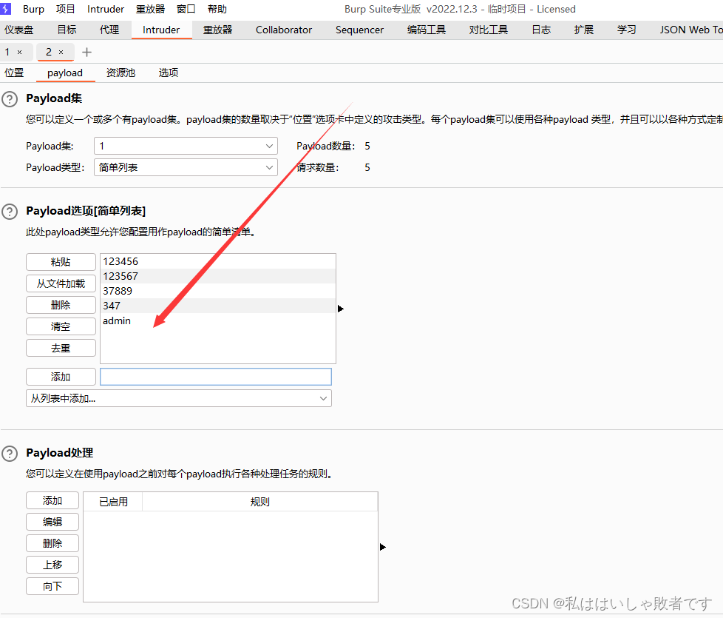Click the payload list expand arrow
This screenshot has width=723, height=618.
[x=341, y=309]
